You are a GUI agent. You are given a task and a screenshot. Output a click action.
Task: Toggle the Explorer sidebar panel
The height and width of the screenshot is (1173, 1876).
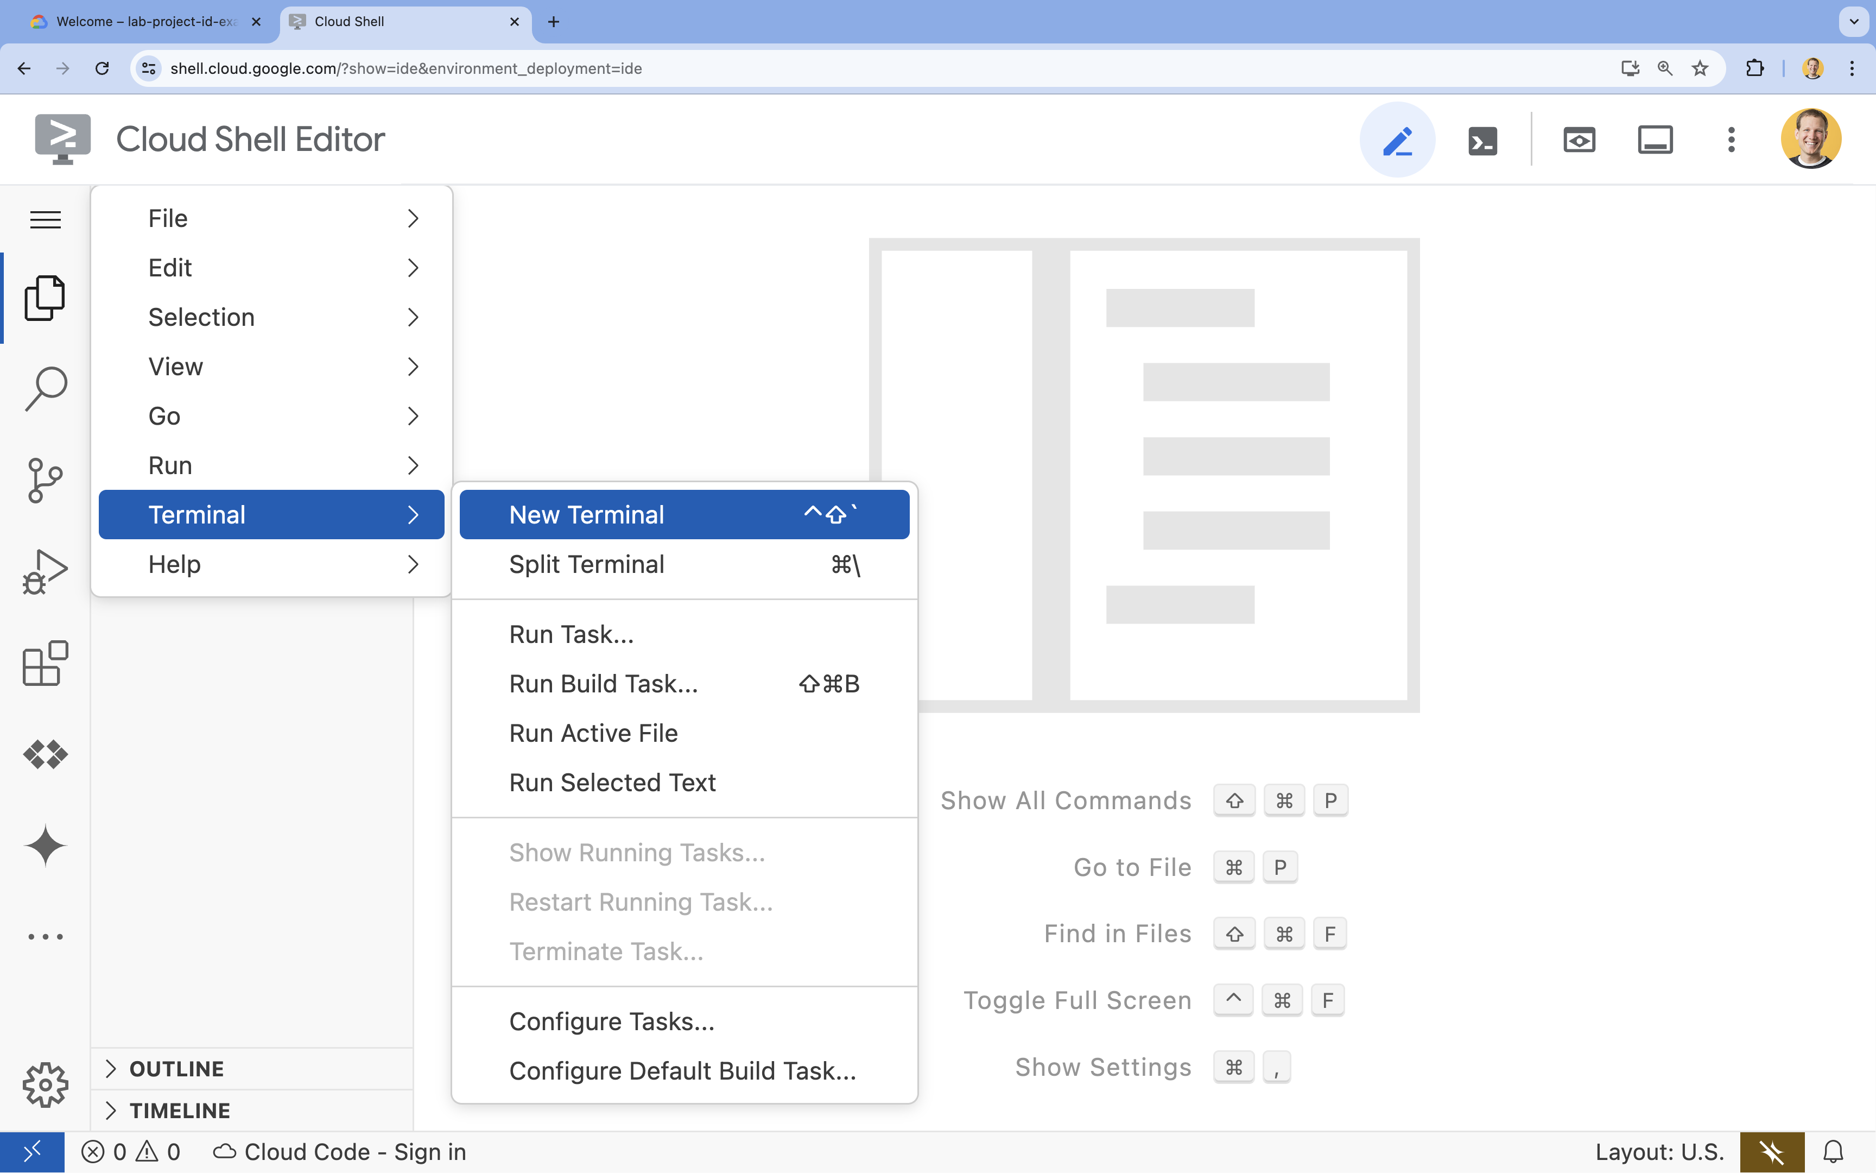coord(46,296)
